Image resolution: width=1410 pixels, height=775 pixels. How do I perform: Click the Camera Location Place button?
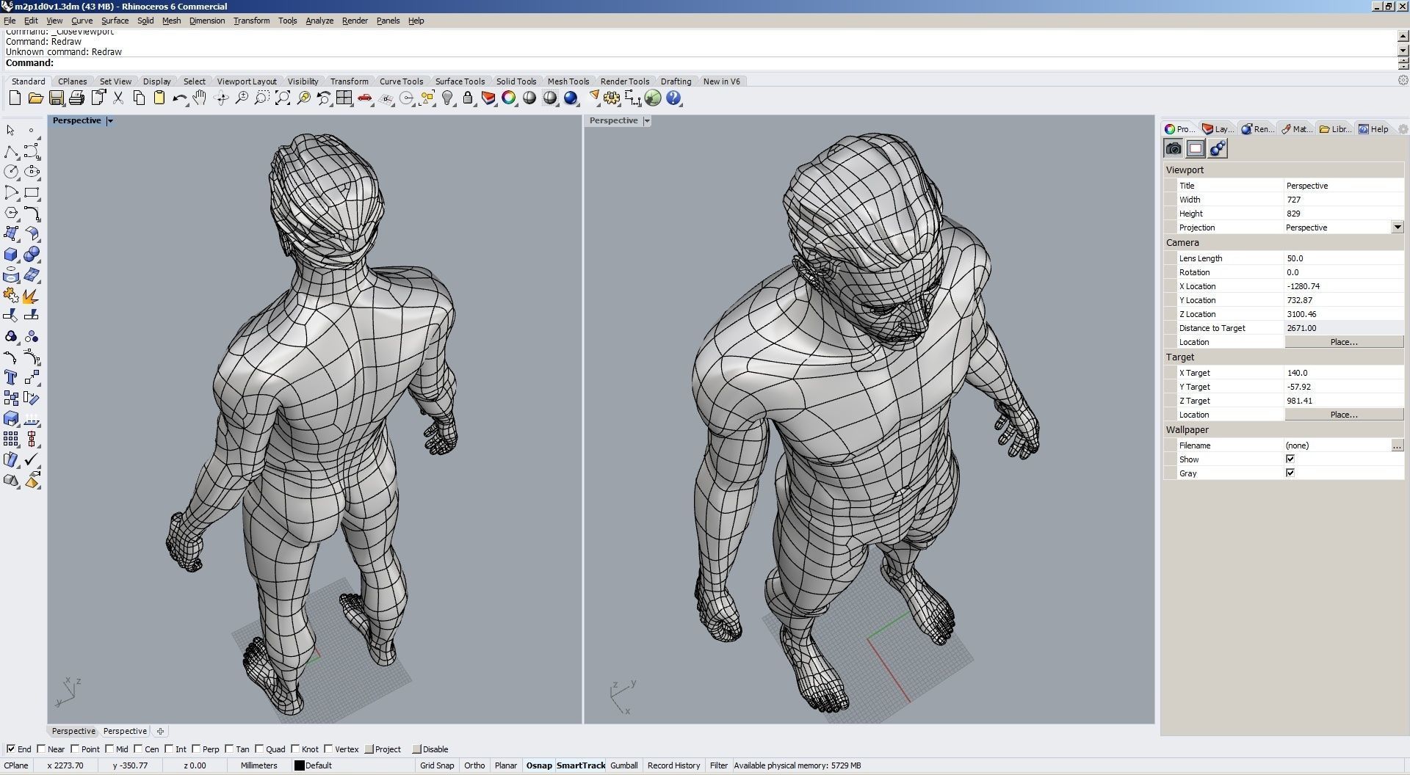(1344, 342)
